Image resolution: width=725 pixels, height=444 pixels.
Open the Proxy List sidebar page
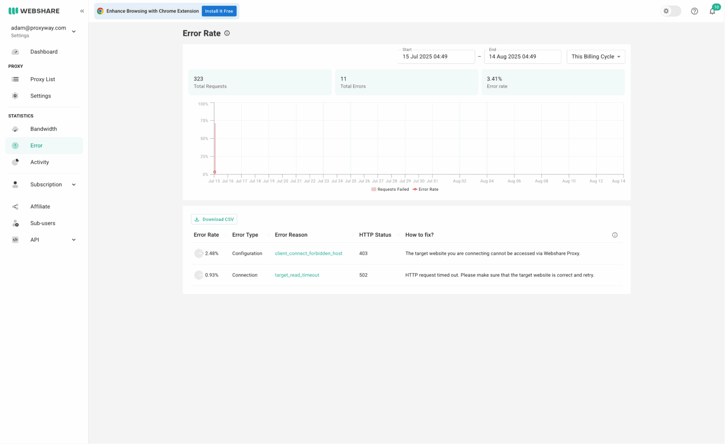(x=42, y=79)
